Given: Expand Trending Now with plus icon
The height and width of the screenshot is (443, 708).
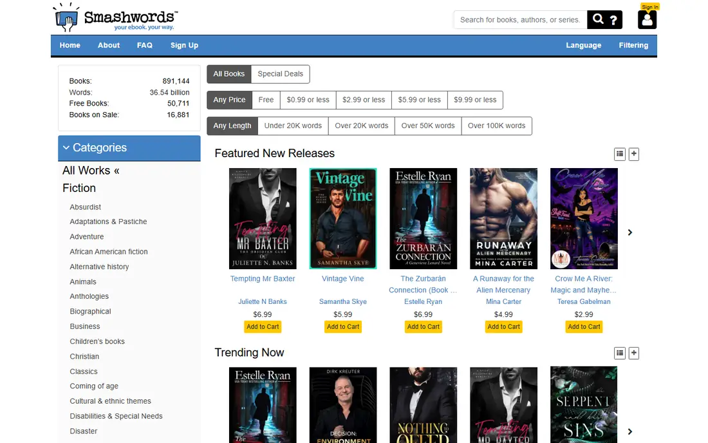Looking at the screenshot, I should [633, 353].
